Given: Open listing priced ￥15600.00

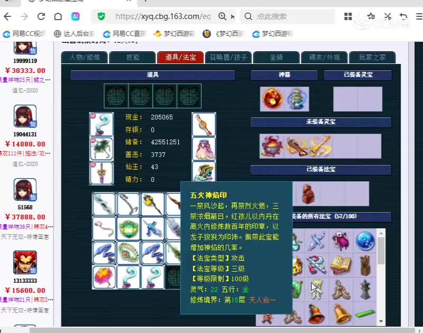Looking at the screenshot, I should (25, 291).
